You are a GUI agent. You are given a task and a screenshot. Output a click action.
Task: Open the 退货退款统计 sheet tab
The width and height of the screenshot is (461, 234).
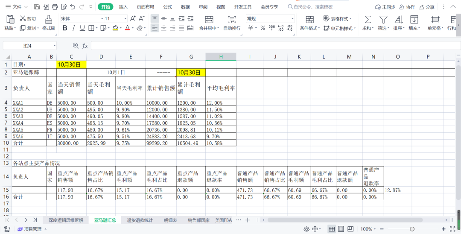pyautogui.click(x=140, y=220)
